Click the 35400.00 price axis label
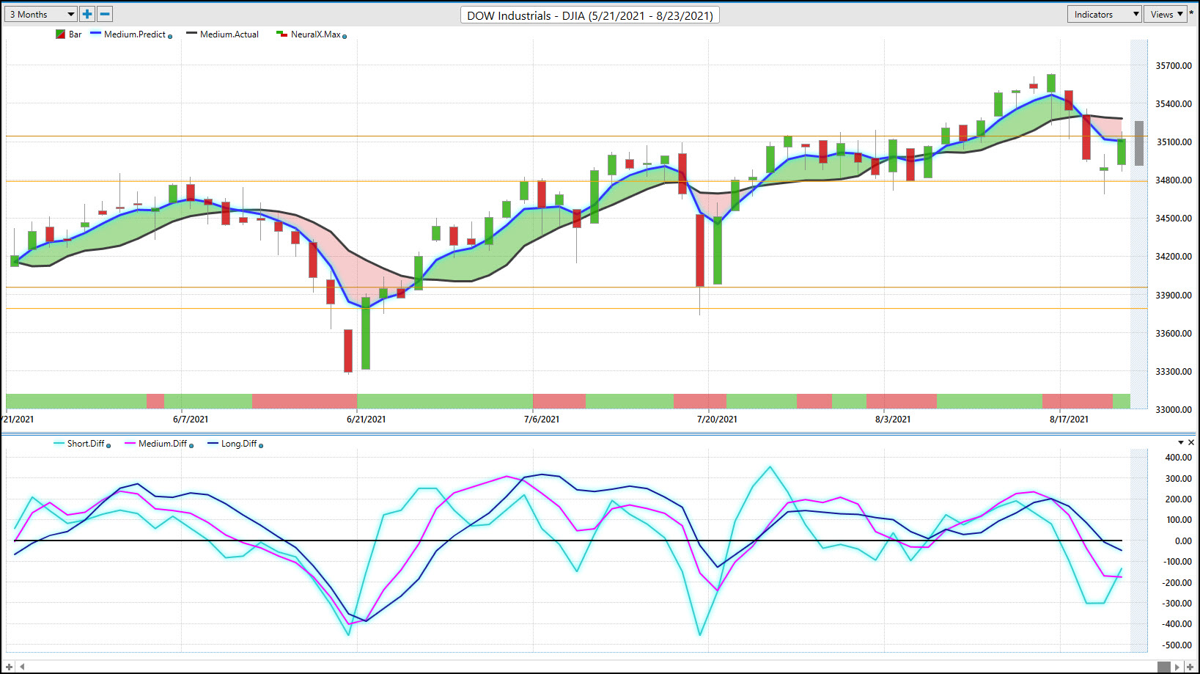The image size is (1200, 674). (x=1174, y=104)
